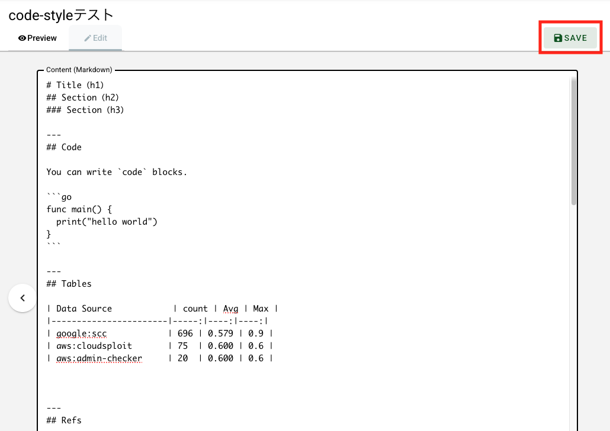Click the '## Code' heading line
This screenshot has width=610, height=431.
[64, 147]
